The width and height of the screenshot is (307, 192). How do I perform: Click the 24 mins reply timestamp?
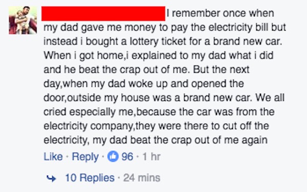142,178
